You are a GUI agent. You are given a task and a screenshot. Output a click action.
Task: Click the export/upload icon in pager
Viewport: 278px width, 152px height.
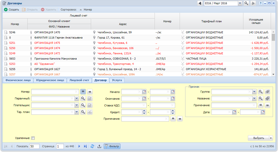(99, 146)
